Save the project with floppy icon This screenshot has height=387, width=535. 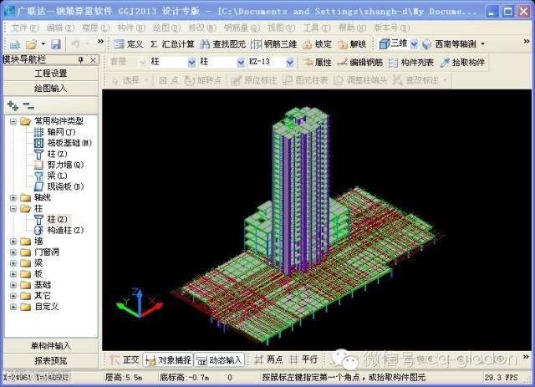point(56,44)
